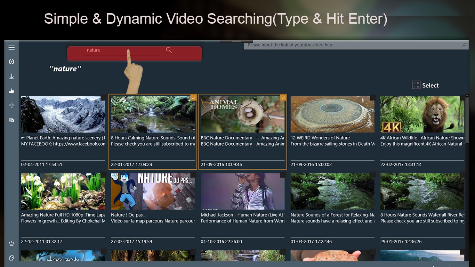The image size is (475, 267).
Task: Tick the checkbox on the Planet Earth video
Action: point(103,98)
